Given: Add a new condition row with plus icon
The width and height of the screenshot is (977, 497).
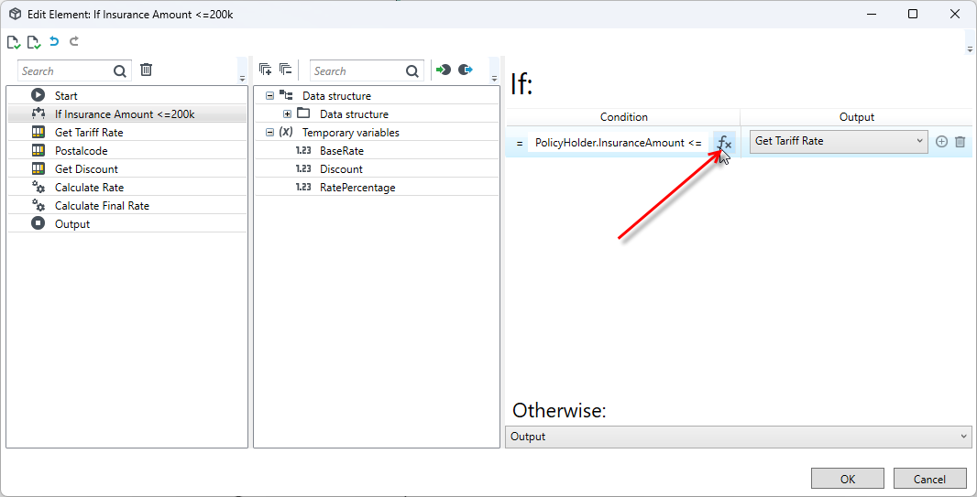Looking at the screenshot, I should (941, 142).
